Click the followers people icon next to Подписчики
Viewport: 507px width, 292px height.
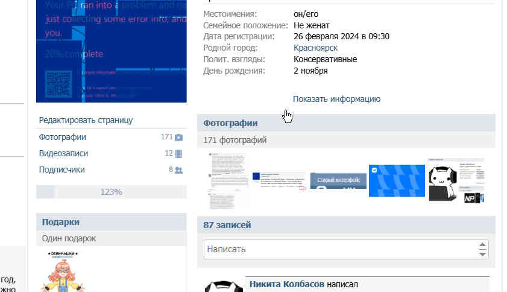[x=179, y=170]
